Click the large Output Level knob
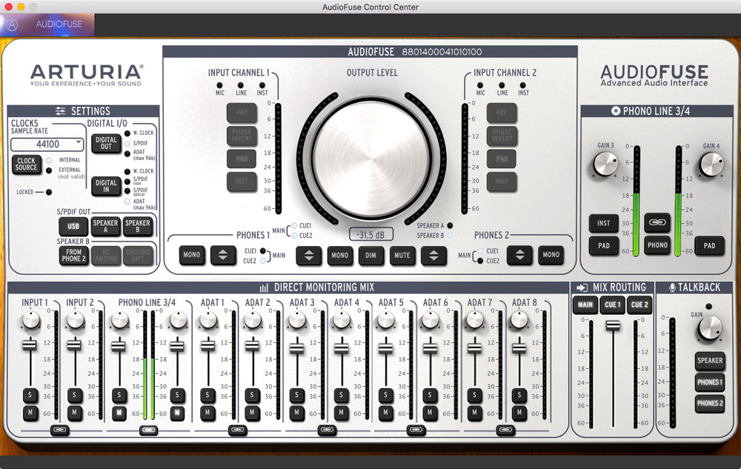Screen dimensions: 741x469 coord(371,159)
